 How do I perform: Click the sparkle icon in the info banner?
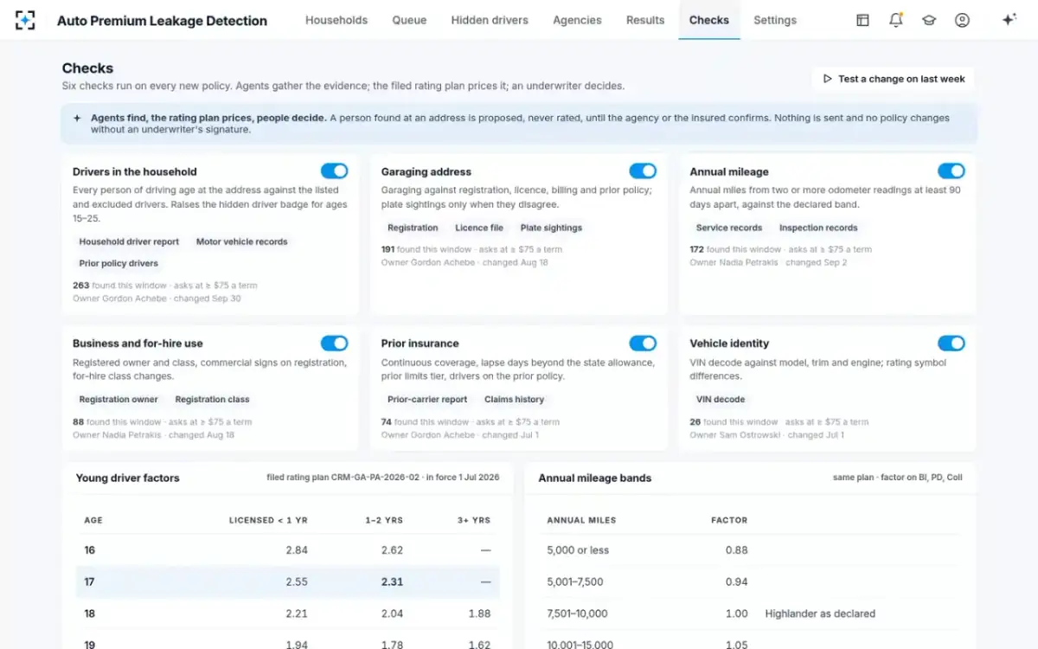78,118
